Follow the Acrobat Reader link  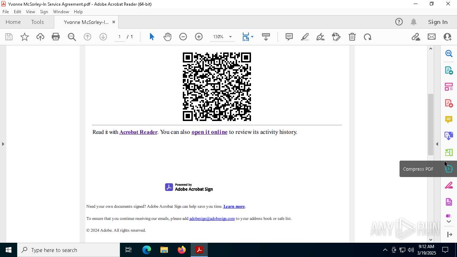[x=138, y=132]
